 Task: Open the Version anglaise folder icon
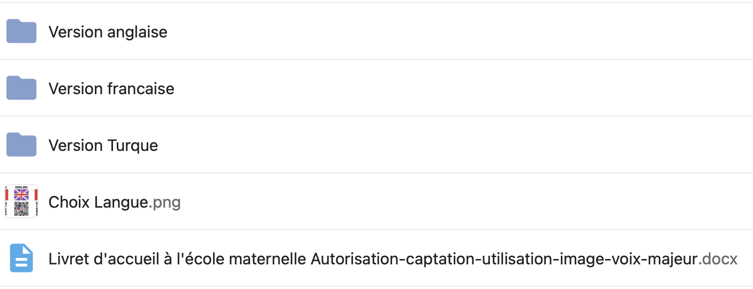click(x=21, y=32)
